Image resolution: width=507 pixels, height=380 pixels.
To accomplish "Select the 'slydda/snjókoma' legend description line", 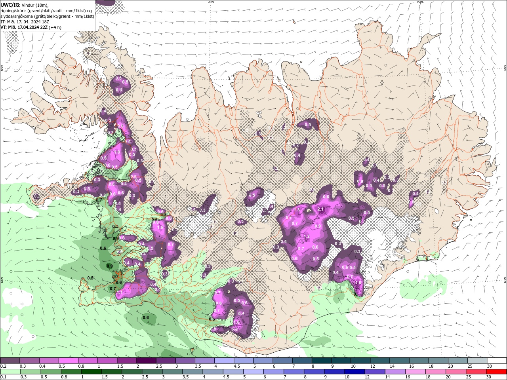I will (x=48, y=16).
